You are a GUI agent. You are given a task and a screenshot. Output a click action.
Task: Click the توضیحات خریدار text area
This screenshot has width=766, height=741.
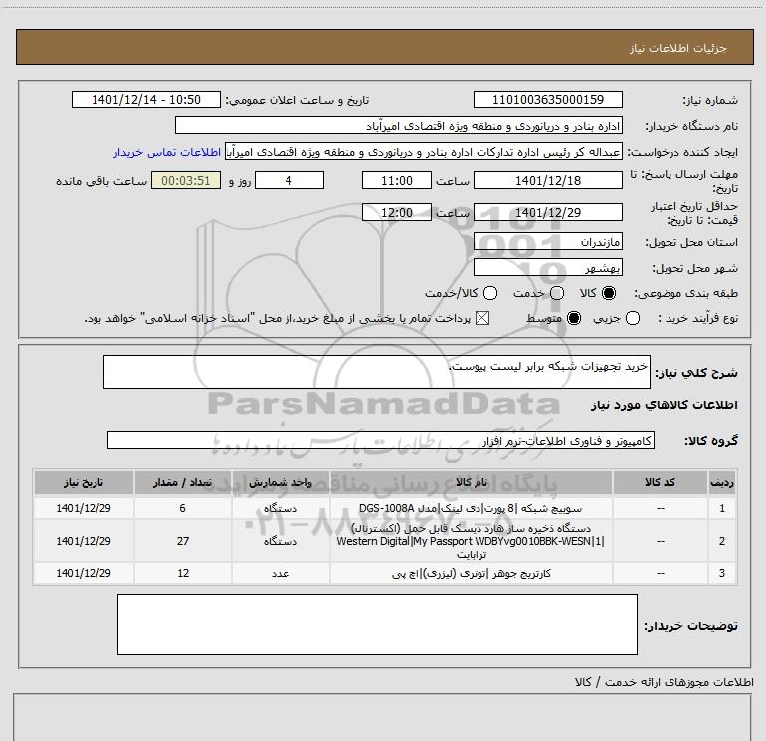[377, 625]
